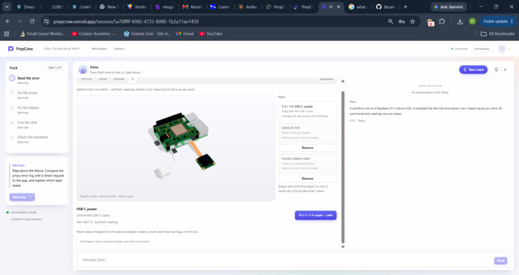Select the Sixfab AI HAT part card
519x275 pixels.
[x=307, y=132]
